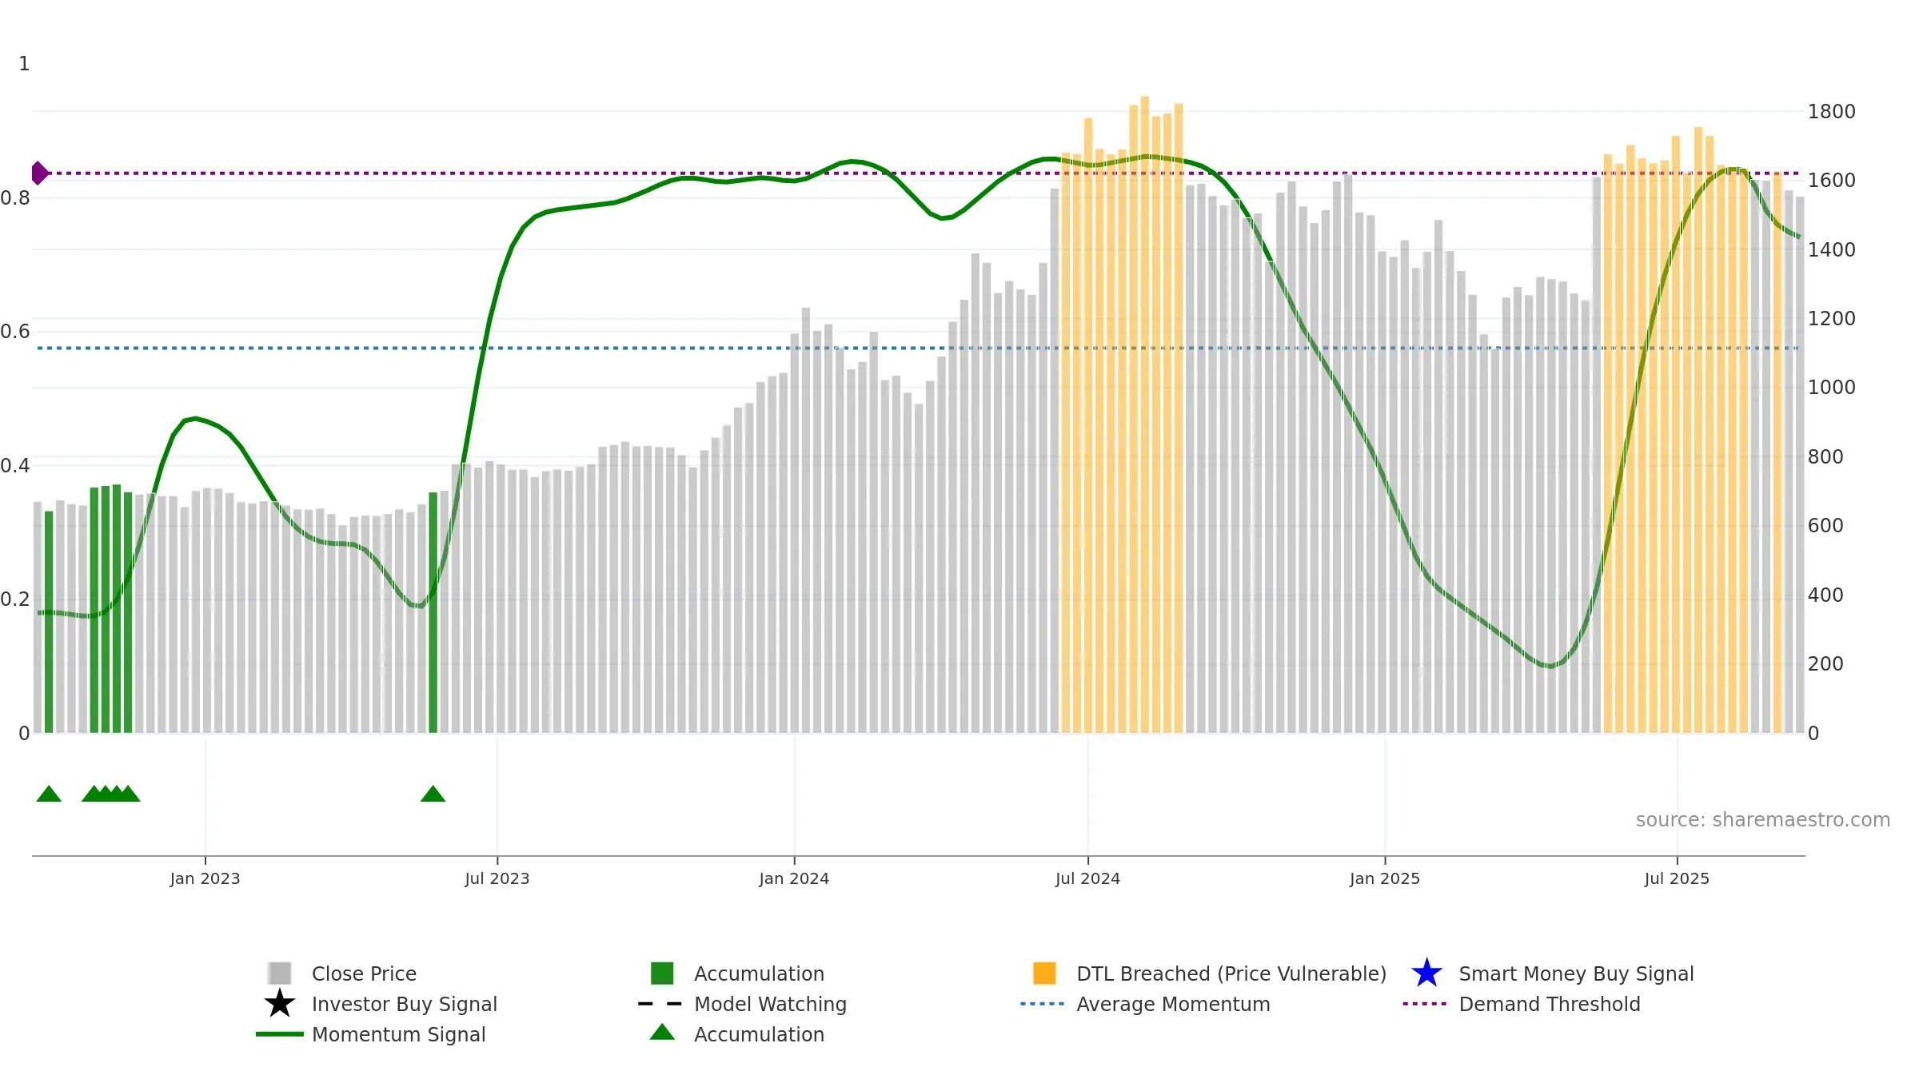Click the leftmost green accumulation triangle marker
The image size is (1919, 1079).
tap(49, 794)
